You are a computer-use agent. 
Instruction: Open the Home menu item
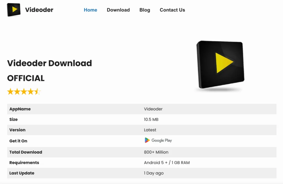pos(90,10)
